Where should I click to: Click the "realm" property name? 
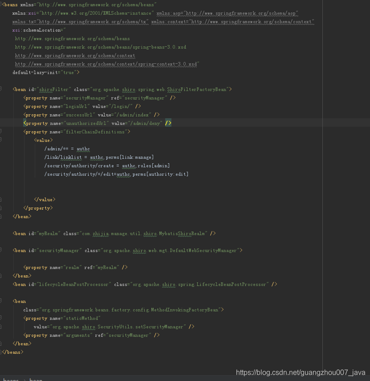(72, 267)
